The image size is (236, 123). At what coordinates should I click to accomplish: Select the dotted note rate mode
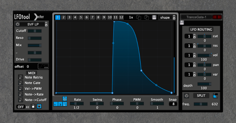click(56, 104)
